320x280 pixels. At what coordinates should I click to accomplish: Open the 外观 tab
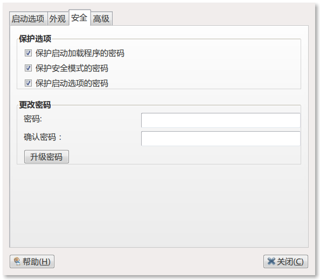click(x=58, y=19)
